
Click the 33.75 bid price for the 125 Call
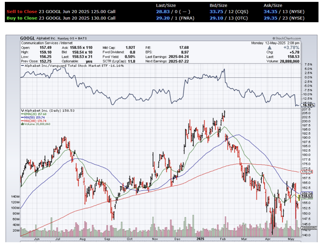pyautogui.click(x=216, y=12)
